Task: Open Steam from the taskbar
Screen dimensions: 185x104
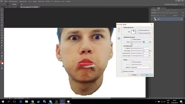Action: [38, 101]
